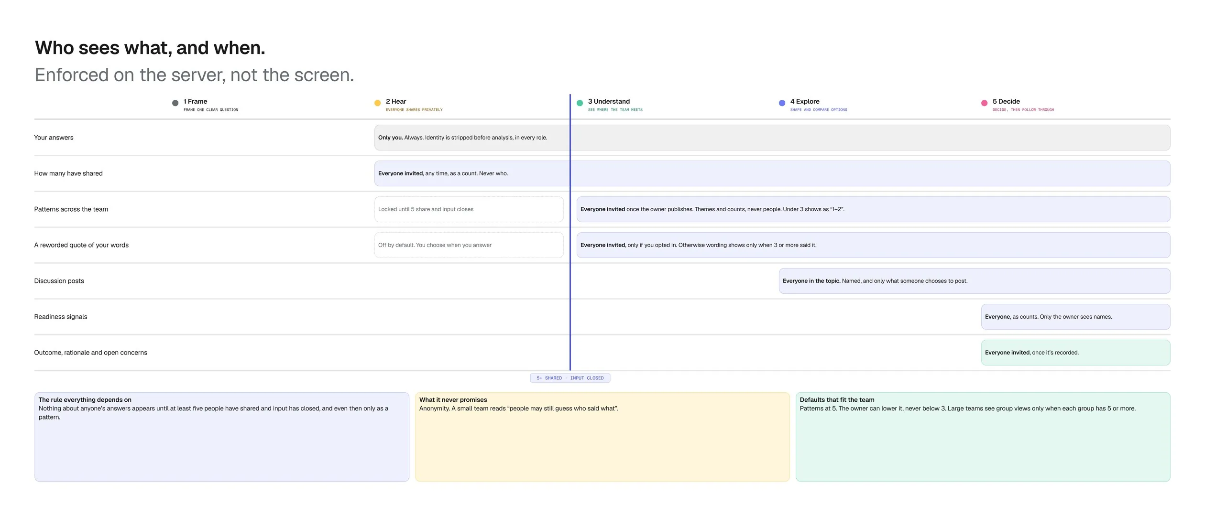
Task: Click the 'Who sees what, and when.' title
Action: 150,48
